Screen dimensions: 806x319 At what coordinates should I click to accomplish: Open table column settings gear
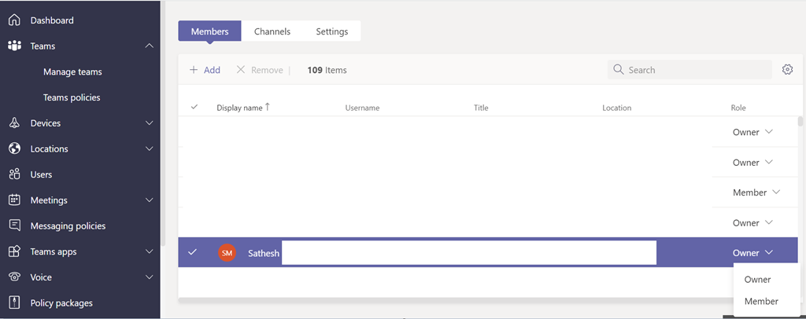[x=787, y=70]
